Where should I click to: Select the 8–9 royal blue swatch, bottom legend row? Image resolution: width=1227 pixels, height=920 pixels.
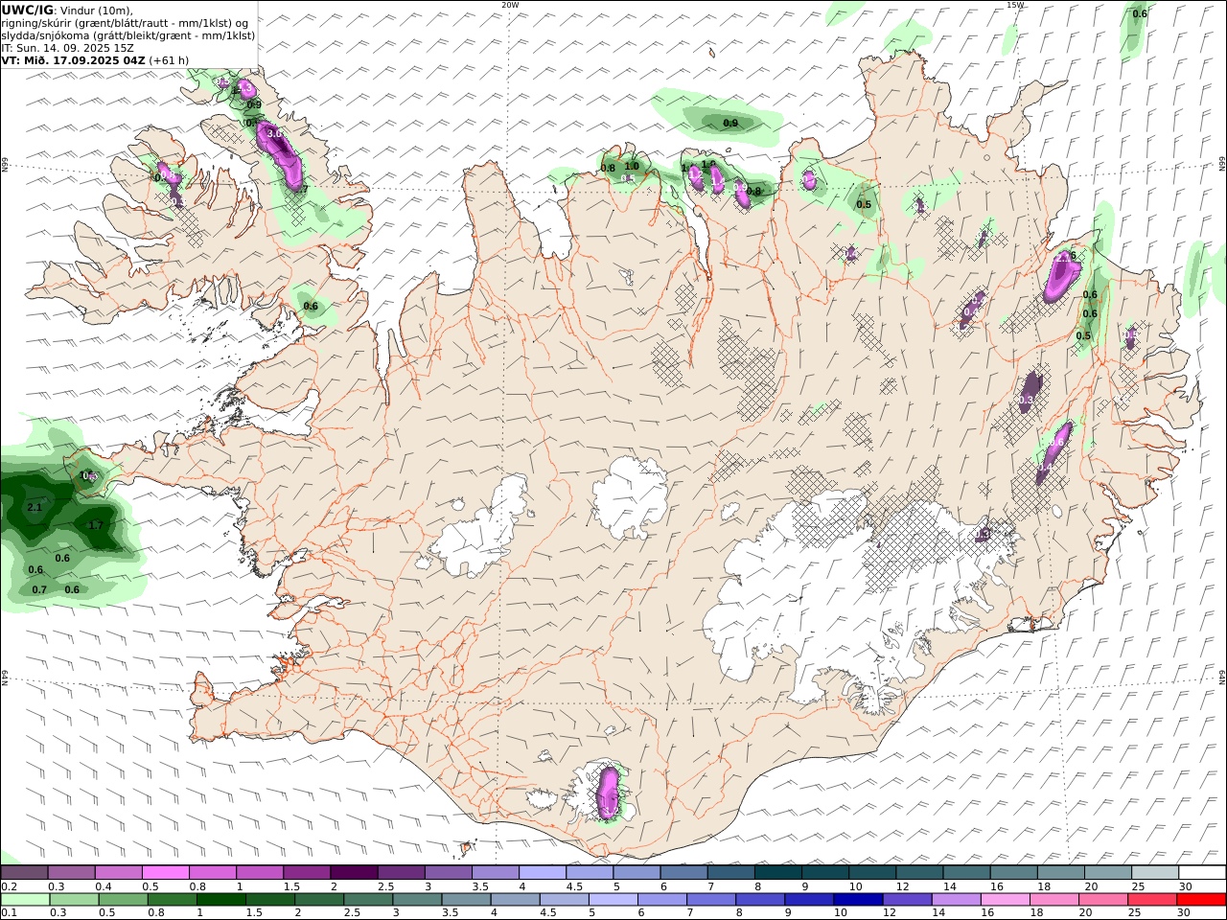coord(760,900)
